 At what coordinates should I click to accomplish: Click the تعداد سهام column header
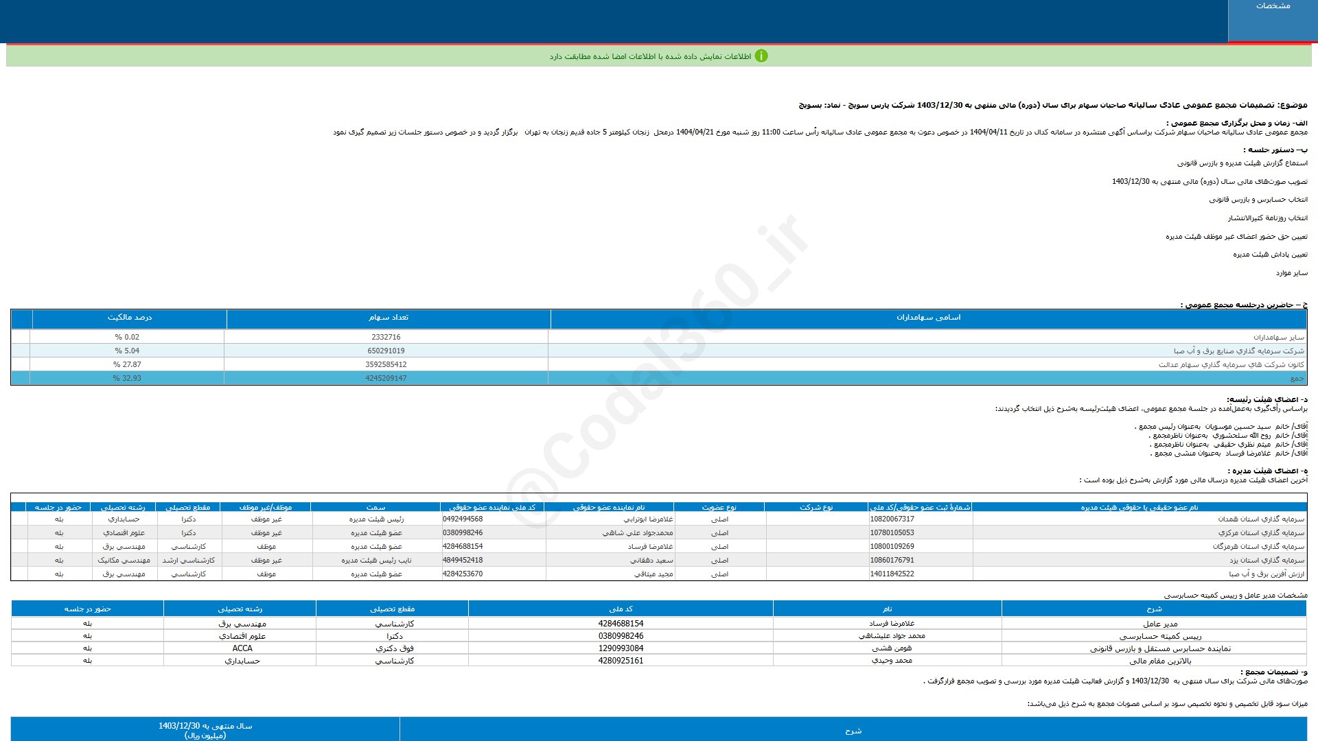388,318
